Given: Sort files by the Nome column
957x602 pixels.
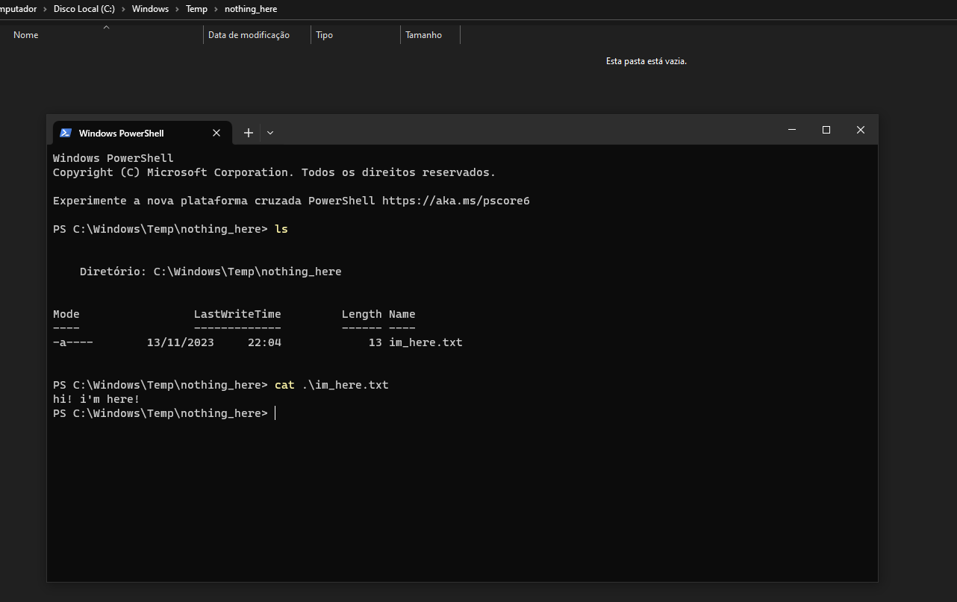Looking at the screenshot, I should point(26,35).
